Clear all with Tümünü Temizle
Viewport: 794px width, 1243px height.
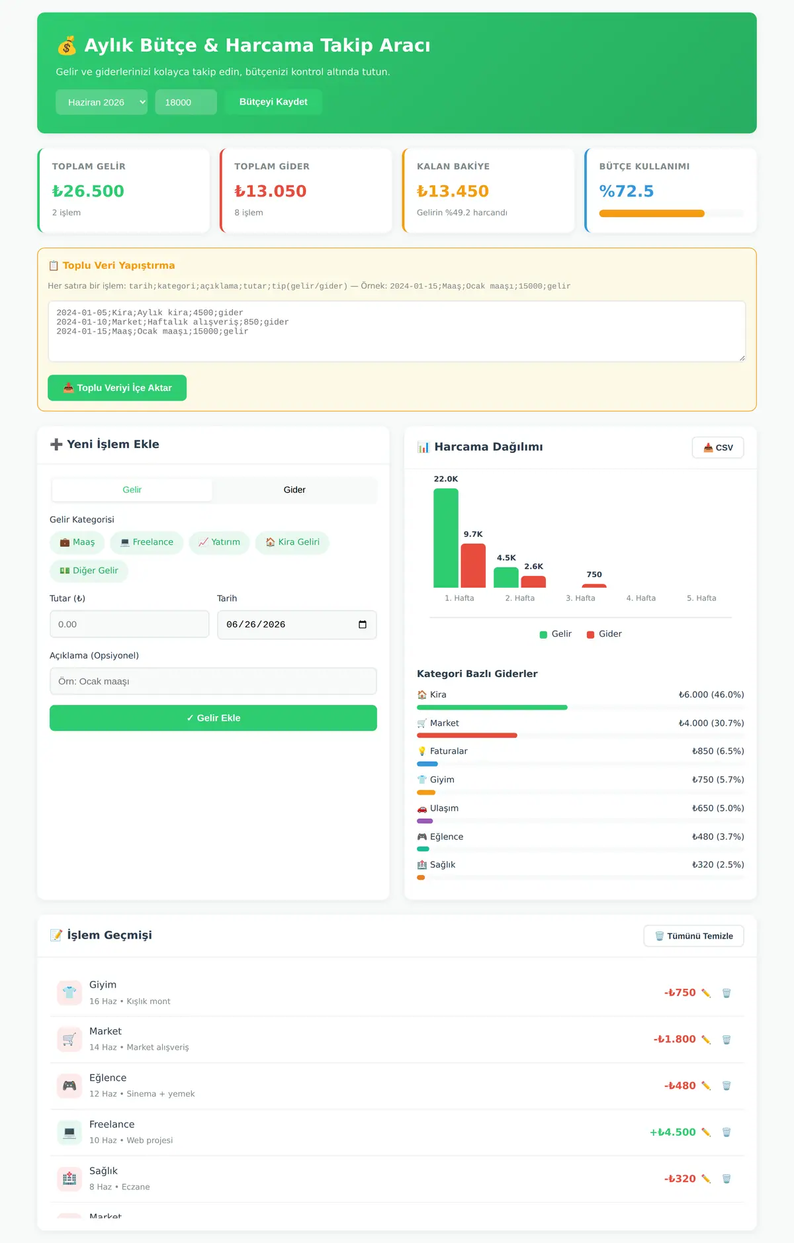tap(693, 936)
